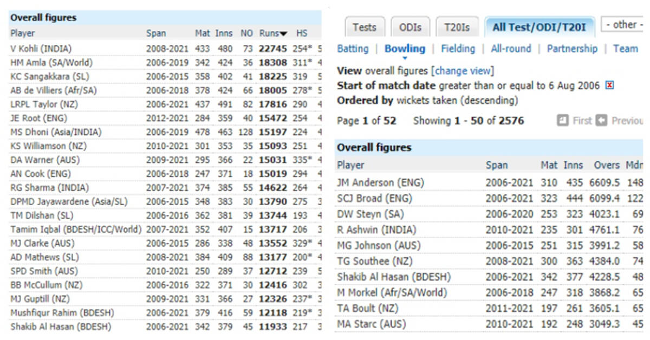Select the All Test/ODI/T20I tab

pyautogui.click(x=539, y=27)
